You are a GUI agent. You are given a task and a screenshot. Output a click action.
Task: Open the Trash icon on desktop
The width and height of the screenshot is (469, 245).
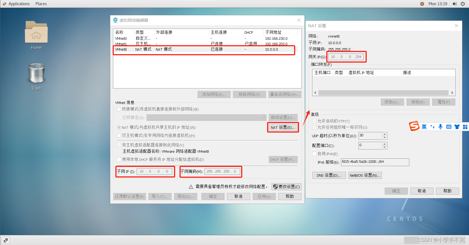pyautogui.click(x=36, y=73)
